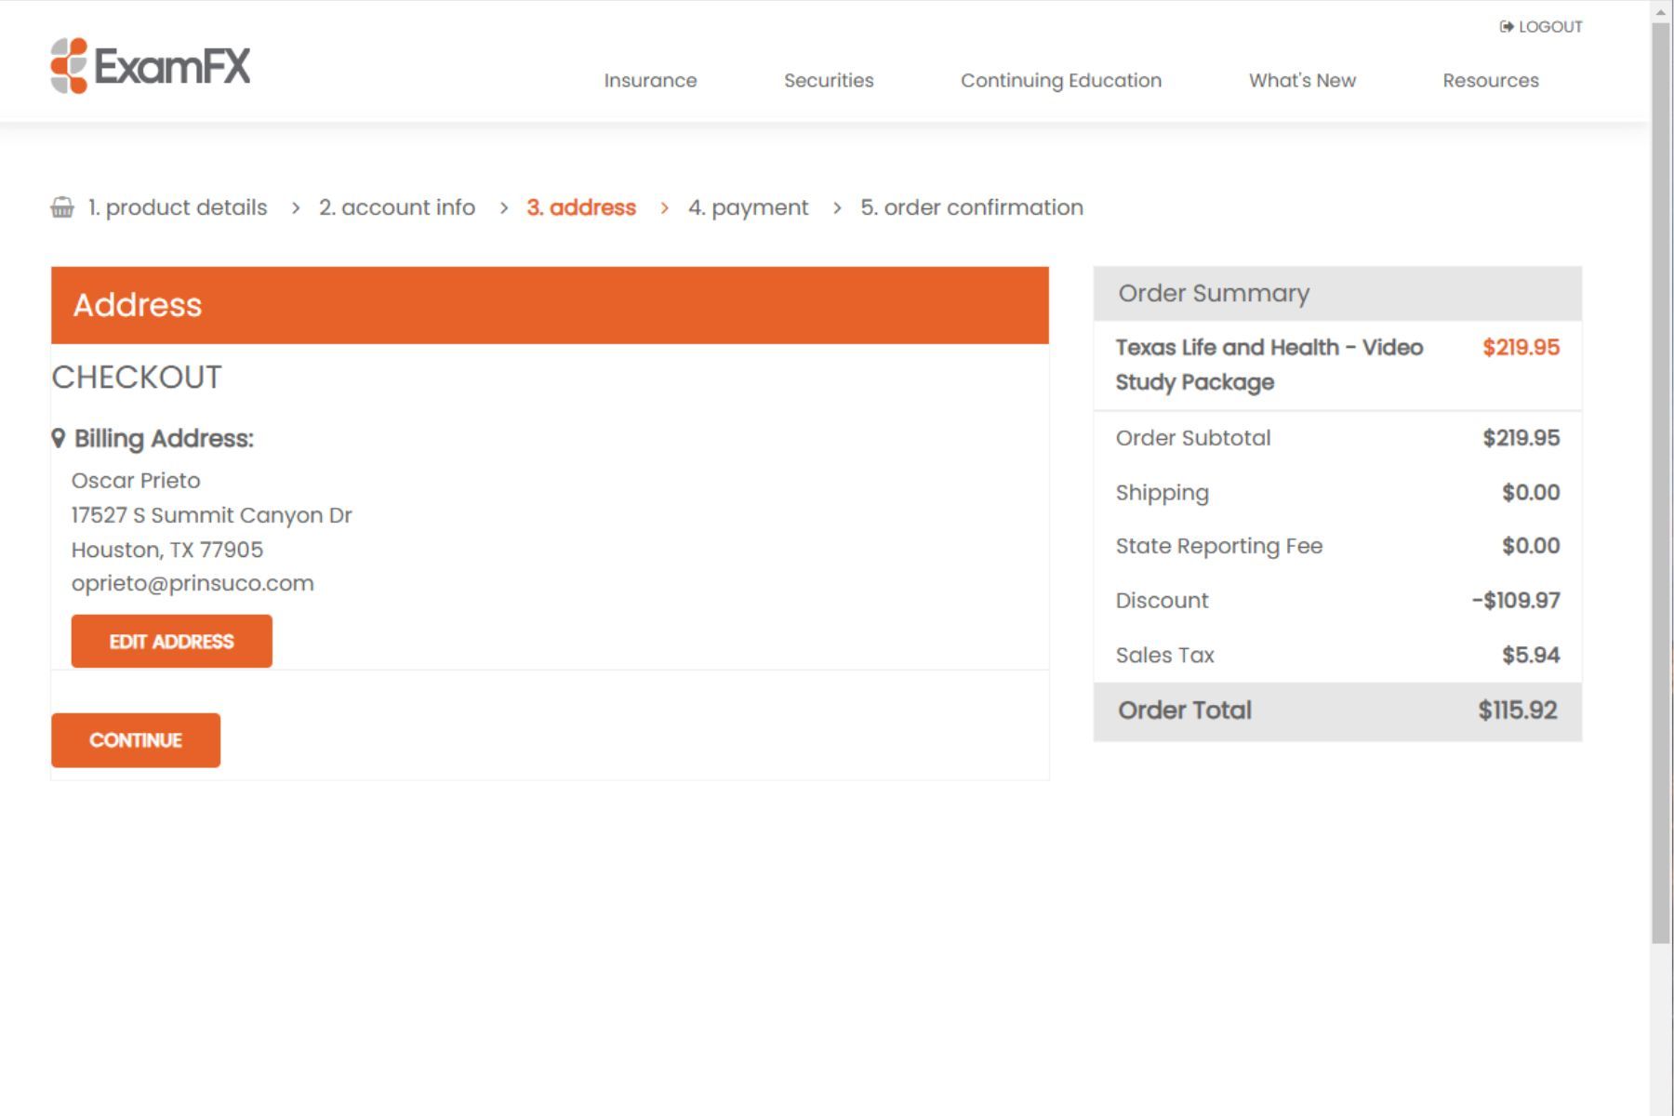The height and width of the screenshot is (1116, 1674).
Task: Click the Sales Tax value $5.94
Action: coord(1531,656)
